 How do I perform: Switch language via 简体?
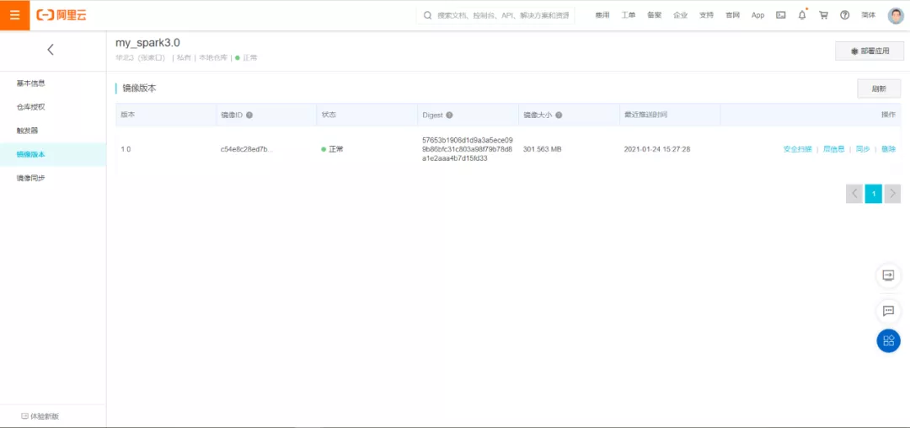[x=869, y=16]
